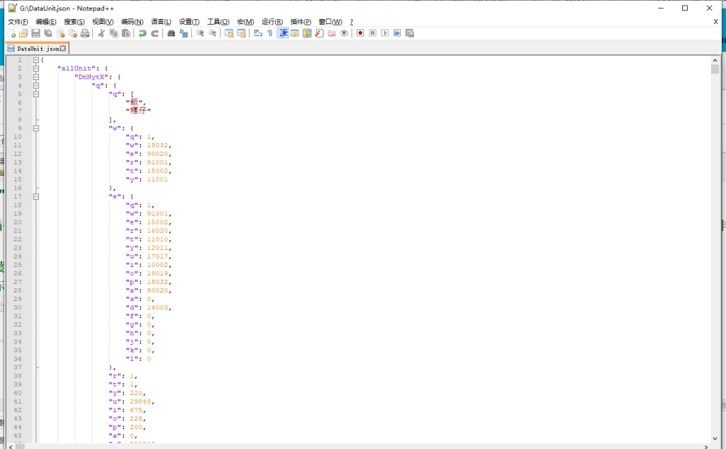Open Find with binoculars icon
The width and height of the screenshot is (726, 449).
point(172,33)
